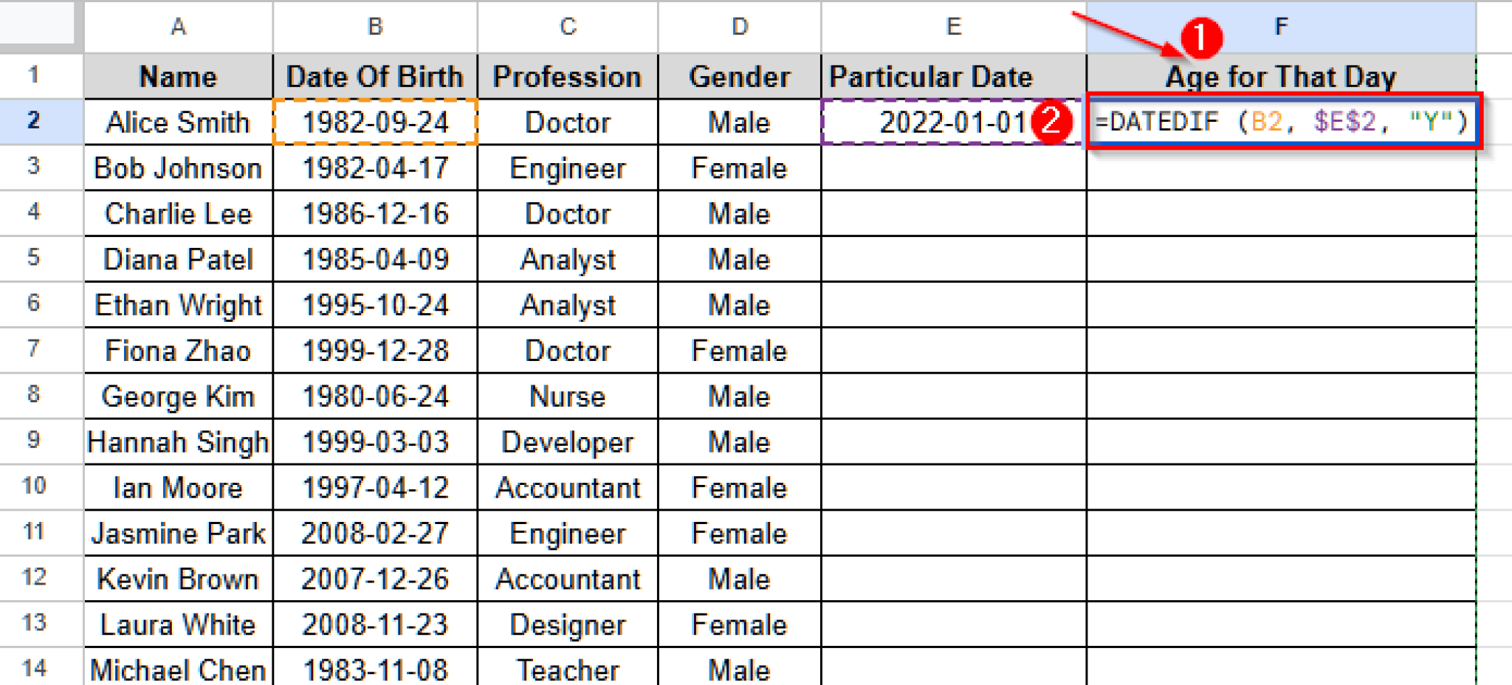Select the Gender cell for Fiona Zhao
This screenshot has height=685, width=1512.
[738, 351]
